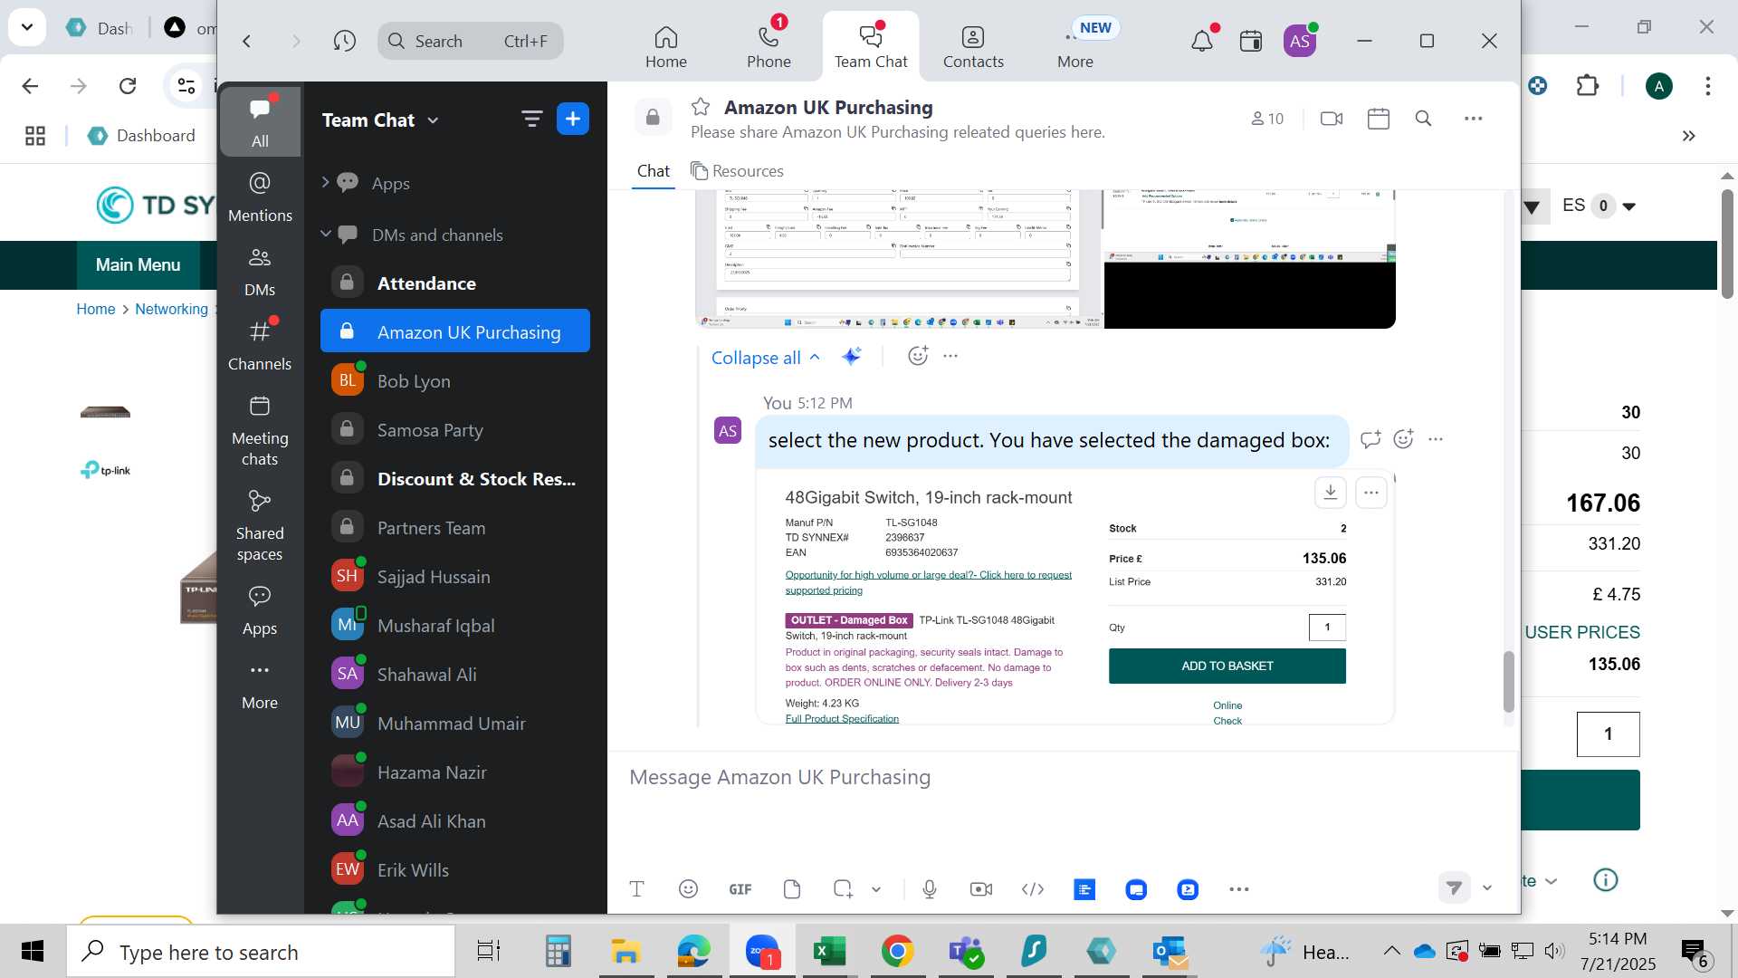
Task: Open the Resources tab in channel
Action: [x=737, y=171]
